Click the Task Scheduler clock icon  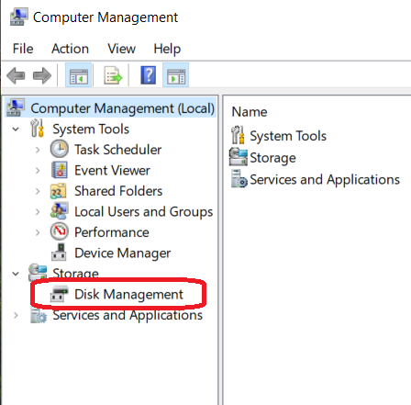pyautogui.click(x=60, y=150)
